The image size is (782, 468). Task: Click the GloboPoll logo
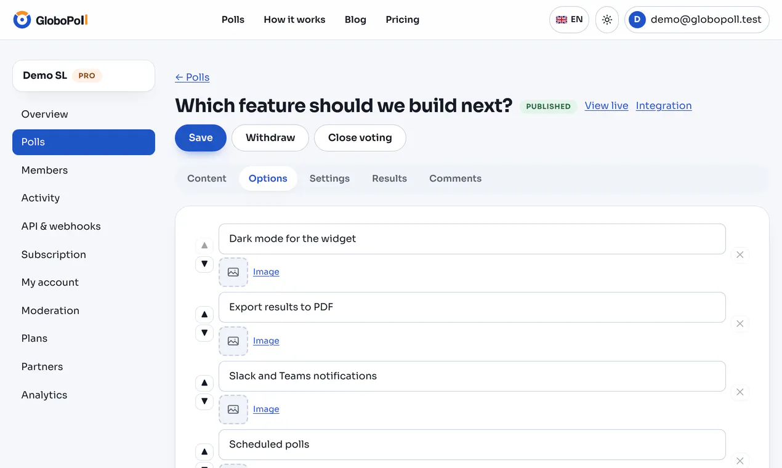tap(50, 20)
